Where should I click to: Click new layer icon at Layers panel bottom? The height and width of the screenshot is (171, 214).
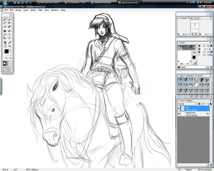tap(208, 165)
